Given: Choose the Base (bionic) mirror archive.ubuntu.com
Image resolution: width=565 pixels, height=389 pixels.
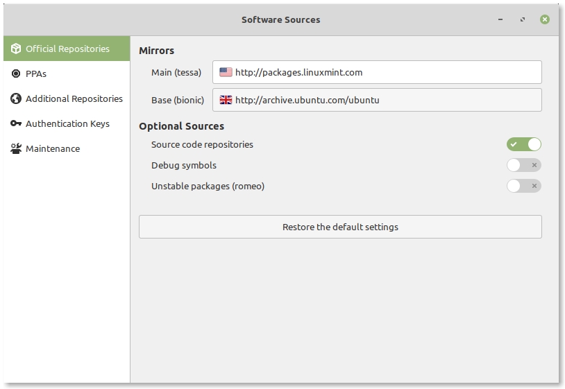Looking at the screenshot, I should coord(377,100).
